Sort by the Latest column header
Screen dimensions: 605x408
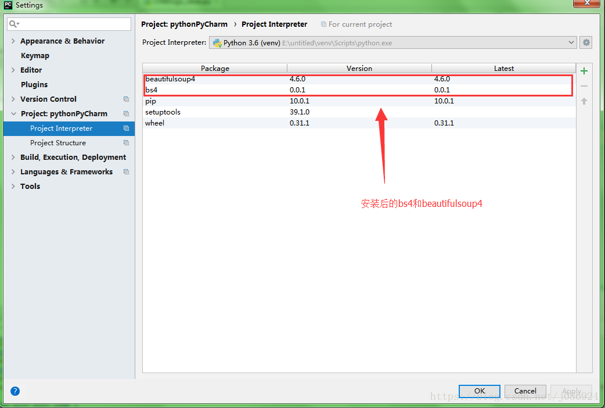point(503,69)
